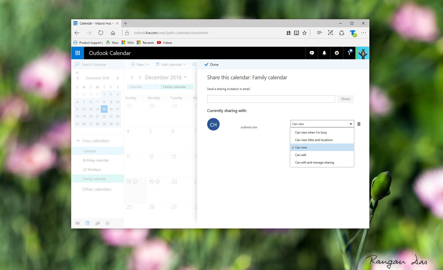Open the notifications bell icon

tap(324, 53)
